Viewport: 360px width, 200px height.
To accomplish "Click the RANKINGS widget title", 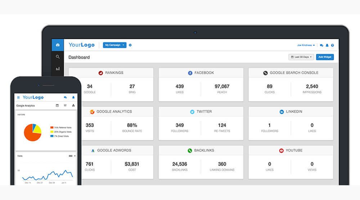I will [x=114, y=73].
